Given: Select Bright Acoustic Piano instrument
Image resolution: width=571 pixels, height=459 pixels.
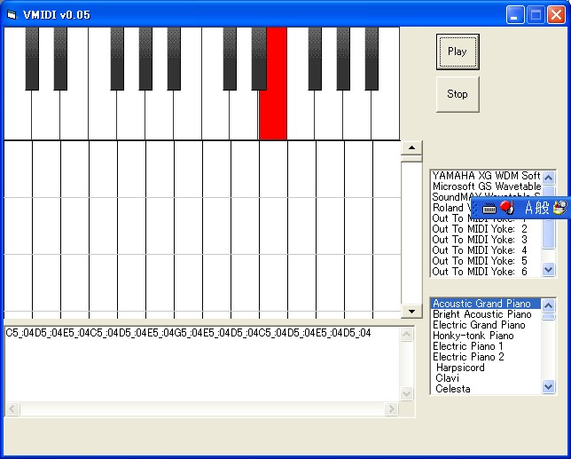Looking at the screenshot, I should (x=482, y=314).
